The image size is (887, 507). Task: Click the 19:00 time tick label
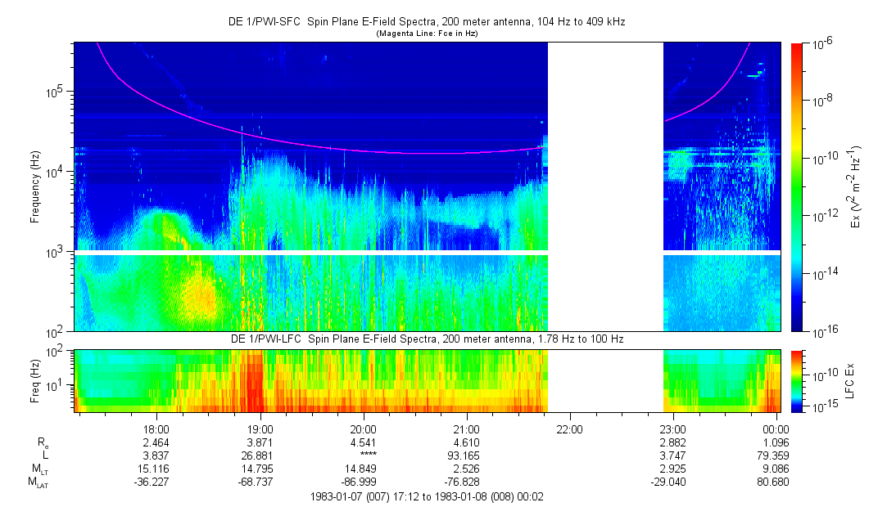coord(260,428)
